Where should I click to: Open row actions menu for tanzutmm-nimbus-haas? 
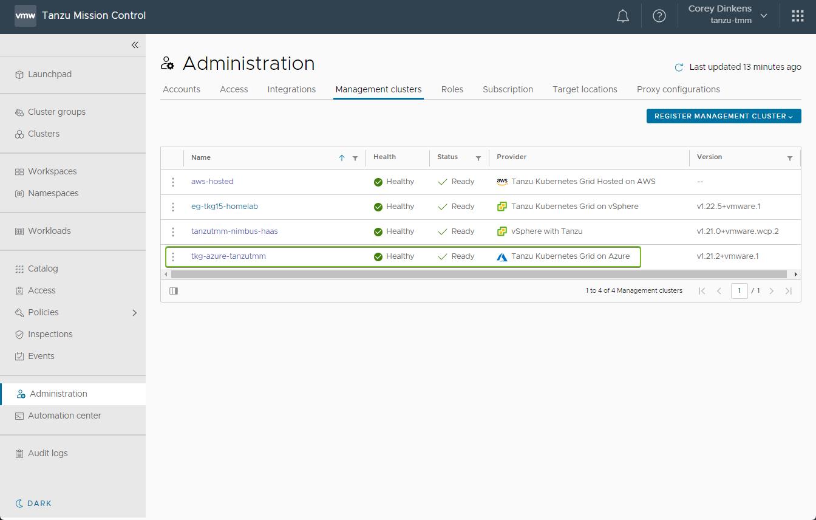173,232
